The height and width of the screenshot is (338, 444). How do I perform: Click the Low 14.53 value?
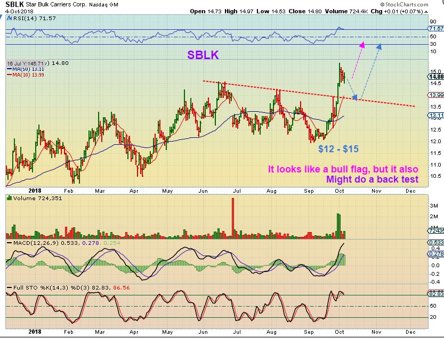tap(271, 11)
